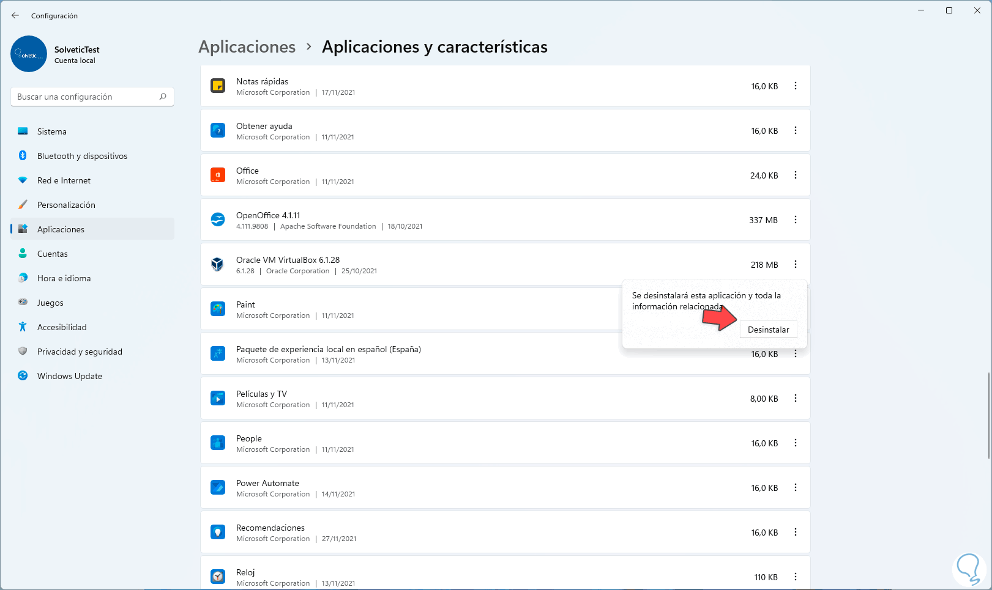Image resolution: width=992 pixels, height=590 pixels.
Task: Click the Cuenta local label
Action: [75, 61]
